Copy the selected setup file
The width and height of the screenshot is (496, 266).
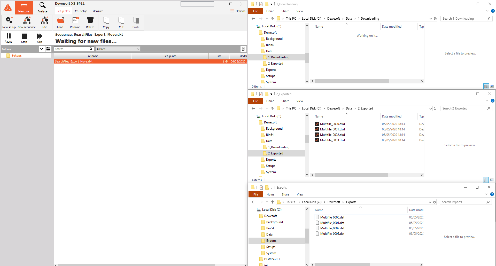106,22
